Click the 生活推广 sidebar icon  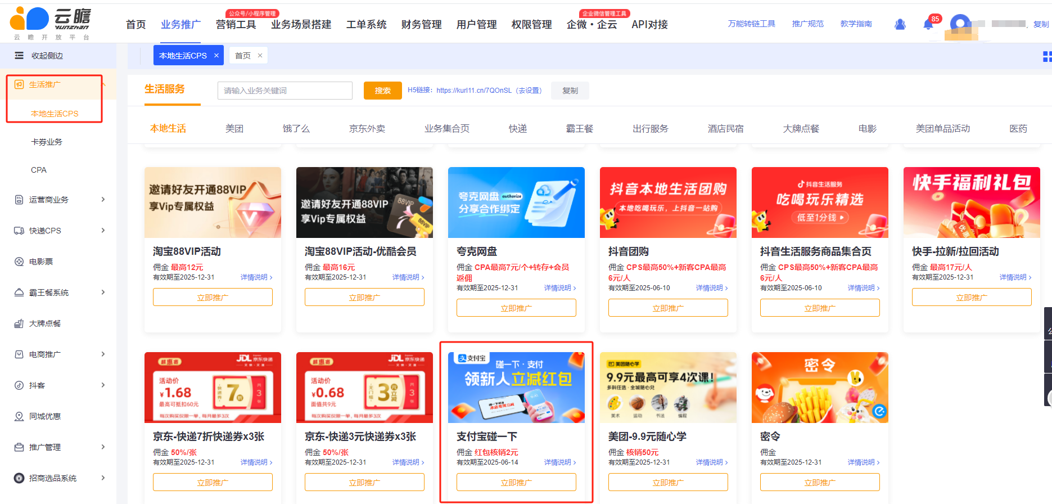[x=19, y=84]
